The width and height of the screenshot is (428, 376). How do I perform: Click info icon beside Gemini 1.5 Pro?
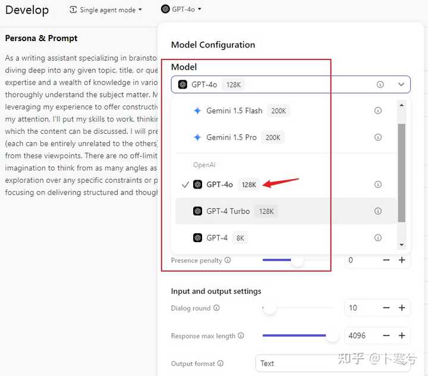pyautogui.click(x=378, y=137)
